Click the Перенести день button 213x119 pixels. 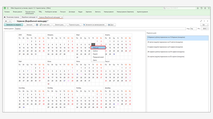[x=74, y=25]
